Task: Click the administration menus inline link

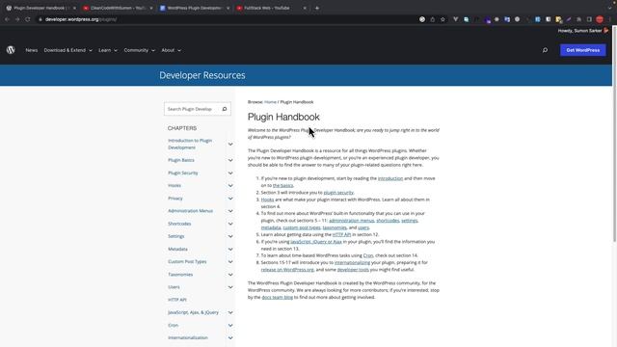Action: pyautogui.click(x=351, y=221)
